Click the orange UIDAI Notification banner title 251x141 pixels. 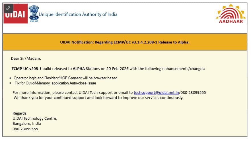[x=125, y=42]
